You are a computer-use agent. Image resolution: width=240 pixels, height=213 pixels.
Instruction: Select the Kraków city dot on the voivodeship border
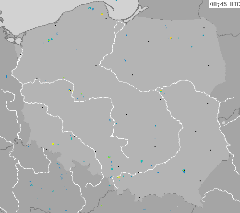tap(138, 173)
